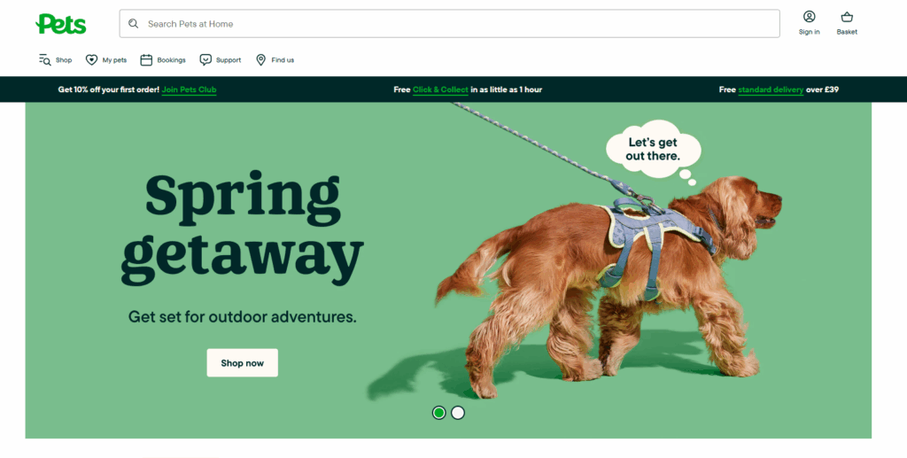The image size is (907, 458).
Task: Click the Support text label
Action: point(229,60)
